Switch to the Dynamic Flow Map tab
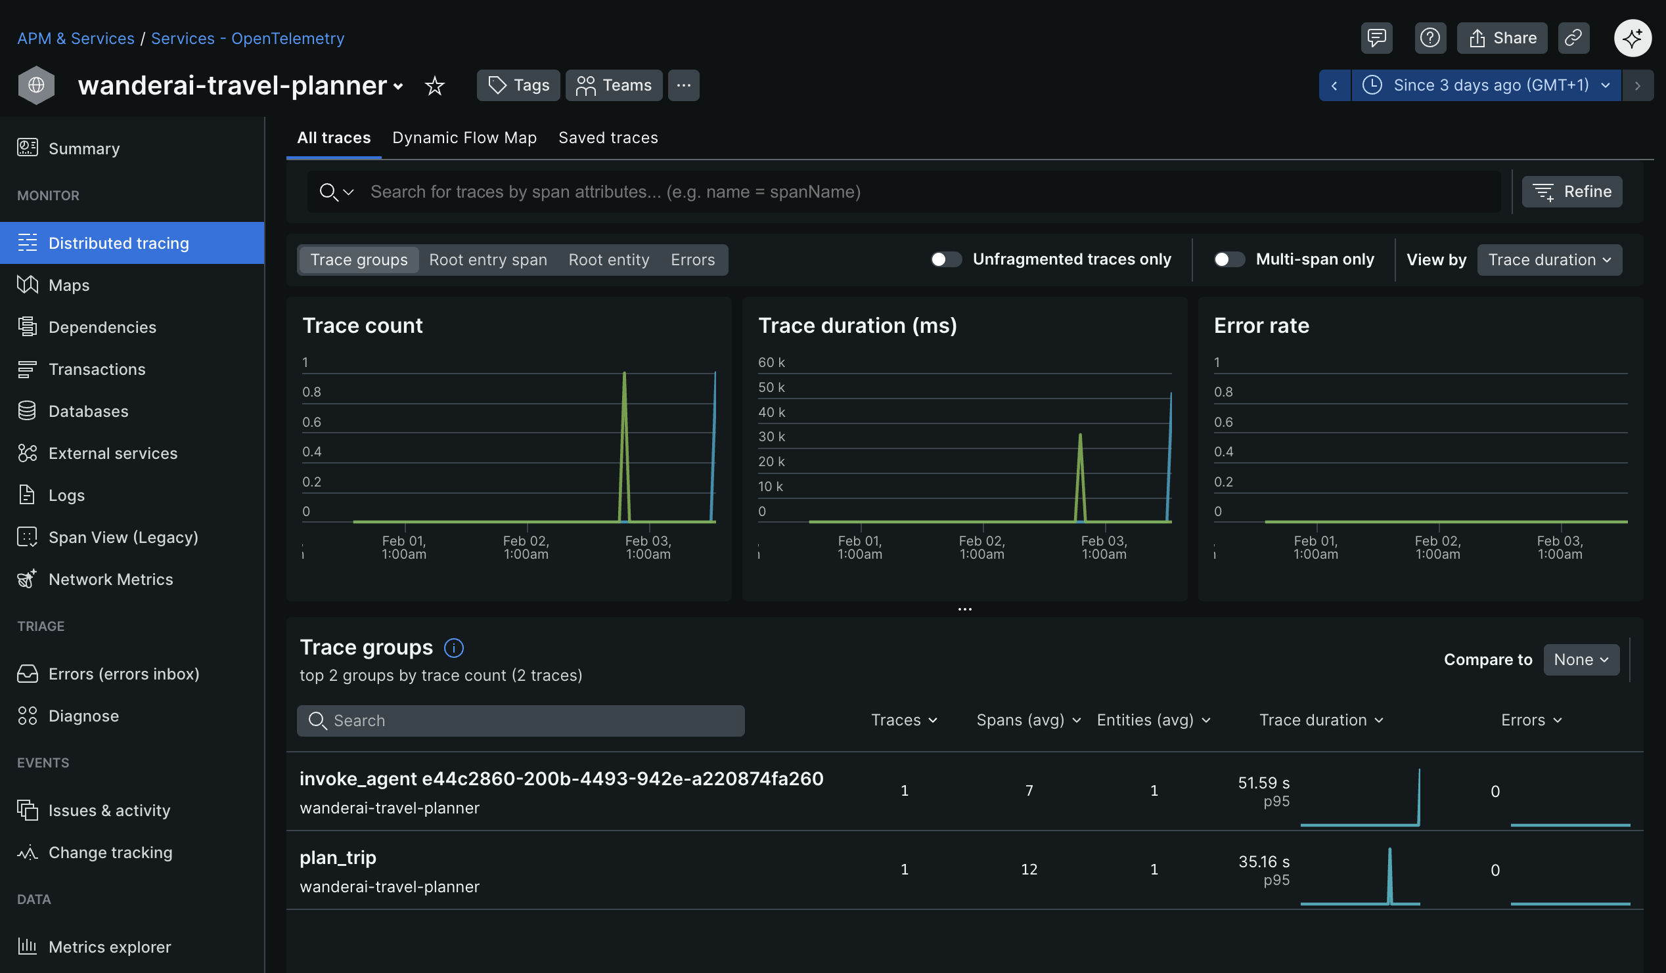The image size is (1666, 973). [464, 138]
